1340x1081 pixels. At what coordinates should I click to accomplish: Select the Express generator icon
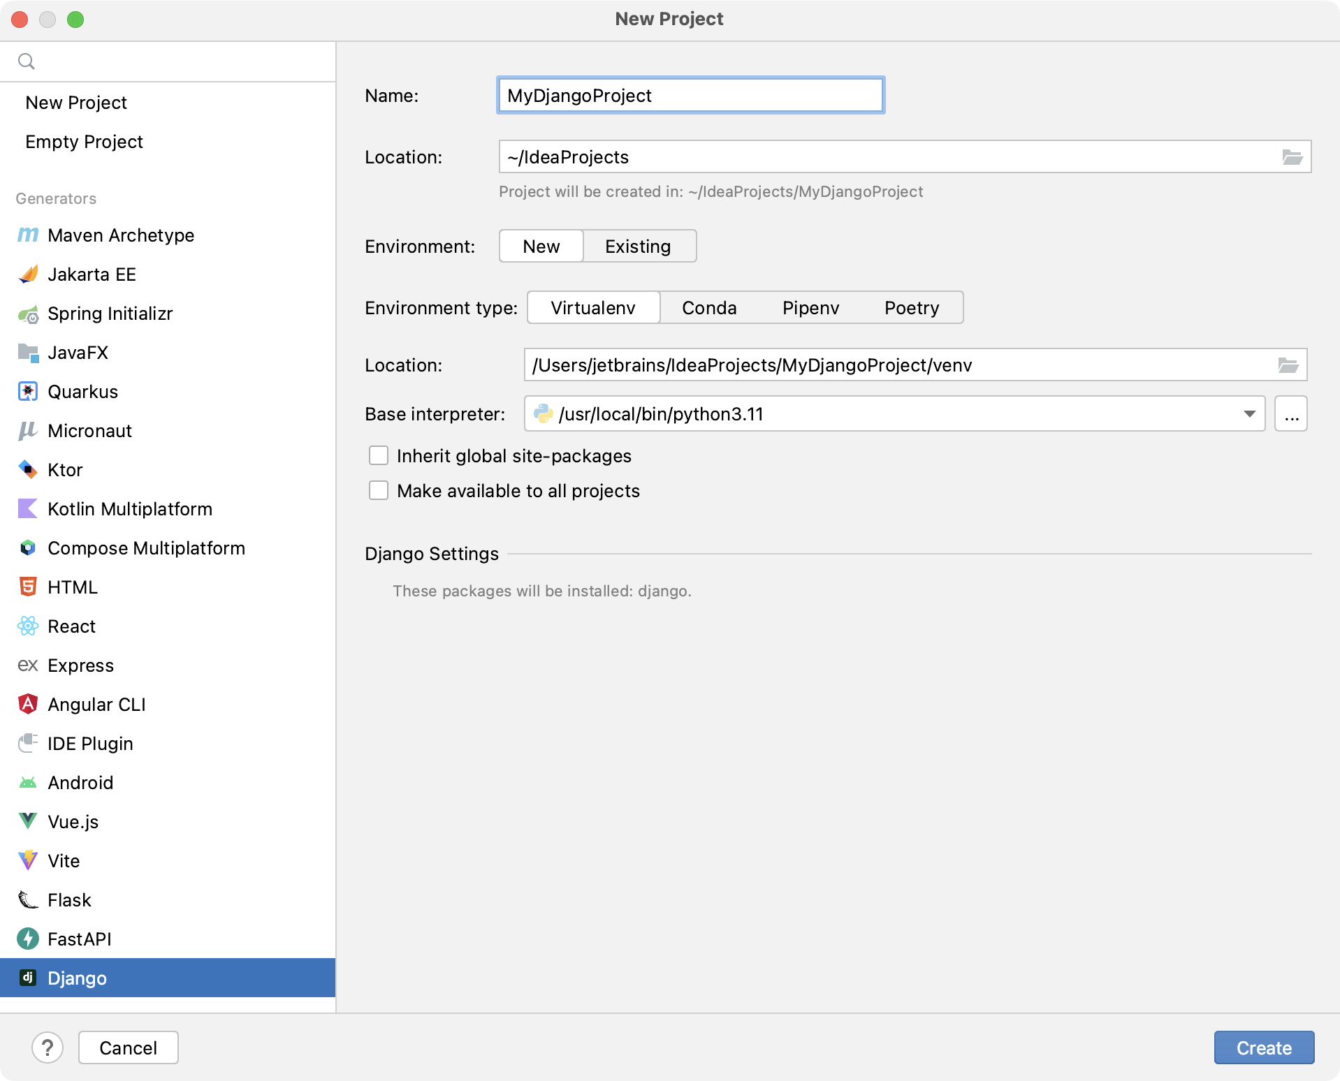(x=28, y=665)
